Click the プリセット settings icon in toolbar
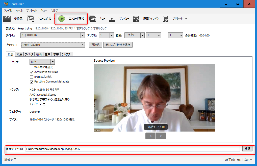 pos(166,19)
